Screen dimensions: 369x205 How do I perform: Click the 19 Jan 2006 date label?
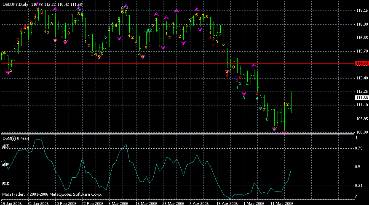click(11, 202)
